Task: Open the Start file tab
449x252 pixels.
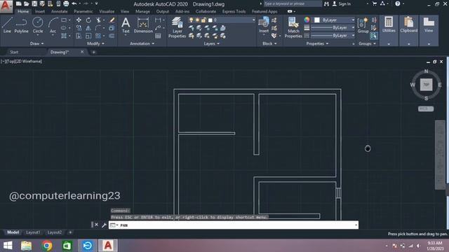Action: pyautogui.click(x=14, y=52)
